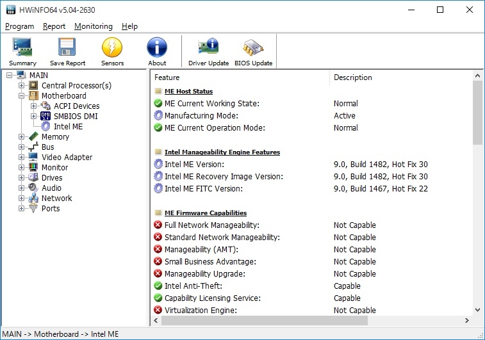Expand the Central Processor(s) node
This screenshot has height=340, width=485.
coord(22,86)
